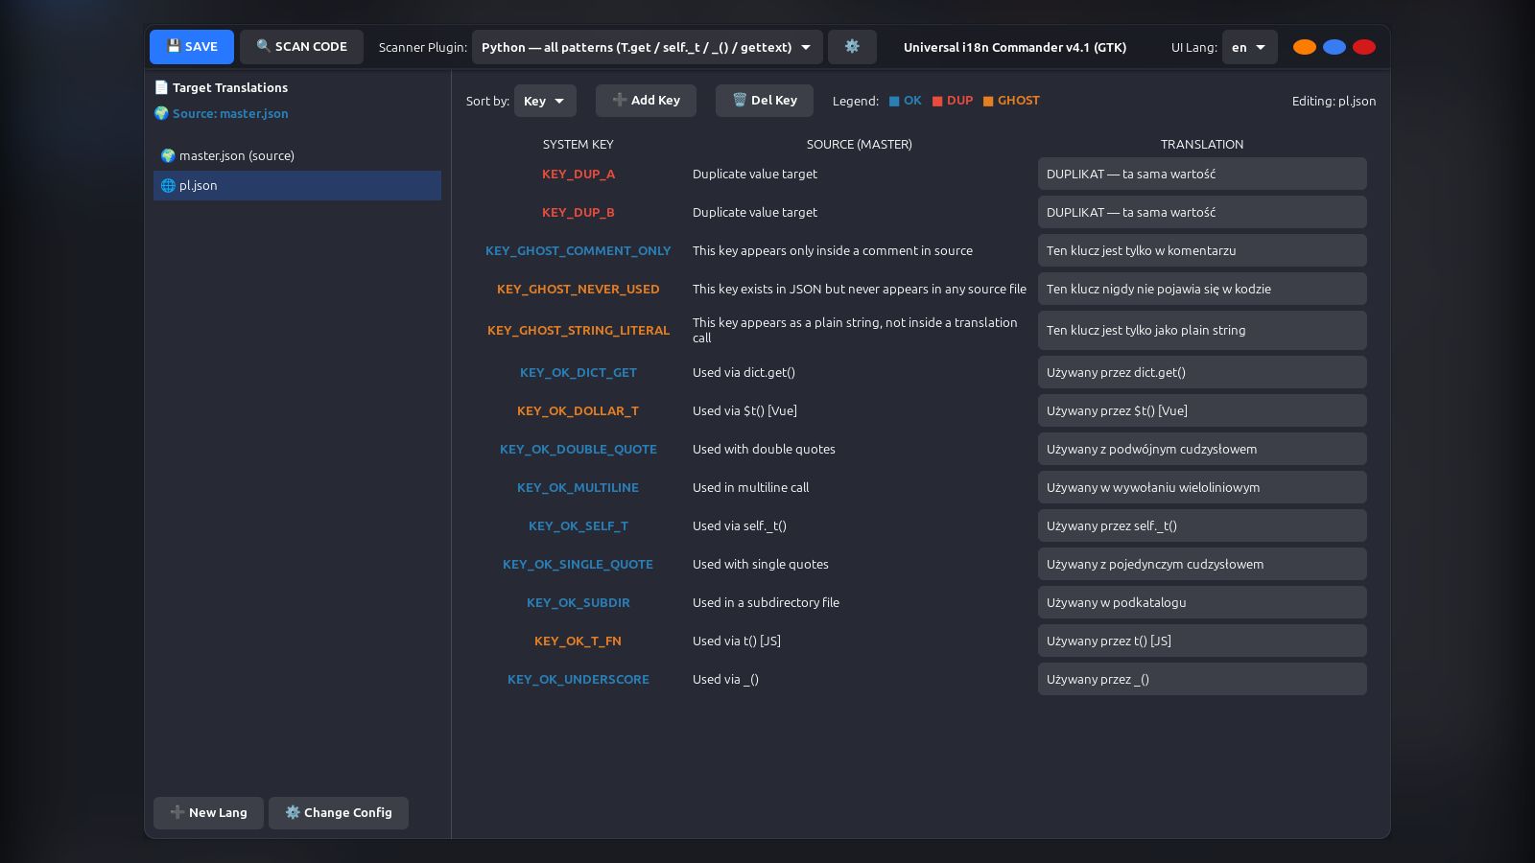Open Change Config

click(339, 813)
